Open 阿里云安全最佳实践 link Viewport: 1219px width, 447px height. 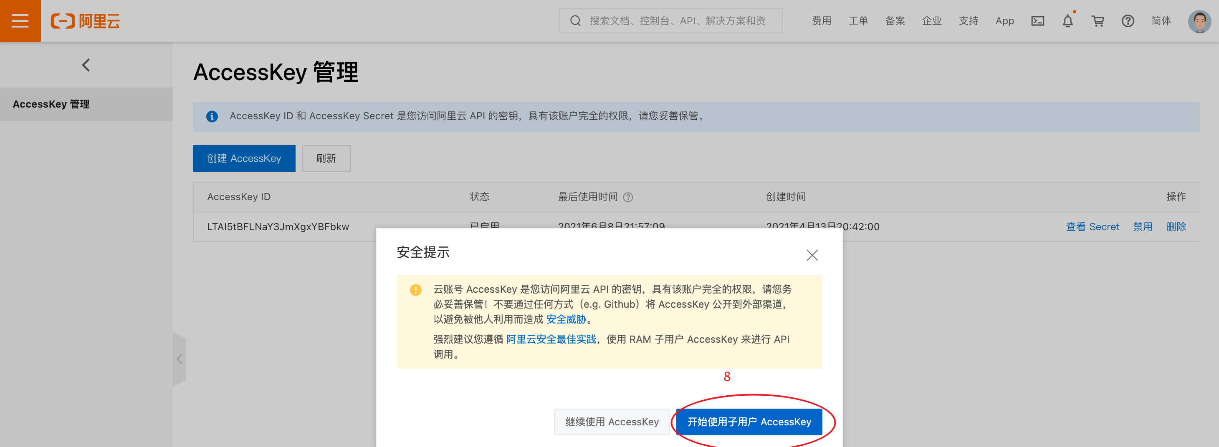(551, 339)
